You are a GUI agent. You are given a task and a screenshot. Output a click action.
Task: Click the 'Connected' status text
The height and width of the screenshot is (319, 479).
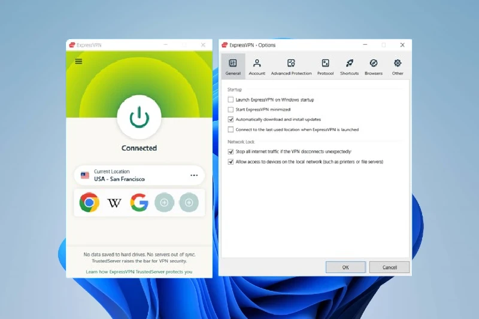pyautogui.click(x=139, y=148)
